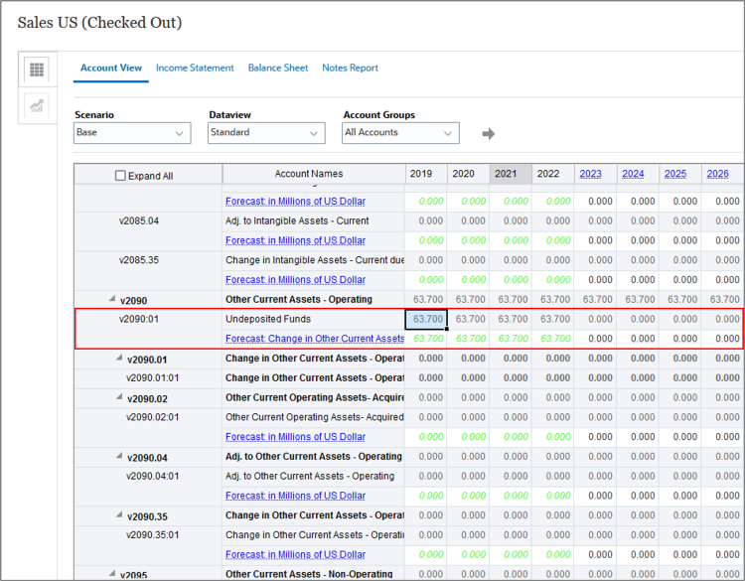This screenshot has height=581, width=745.
Task: Click the 2023 column header link
Action: tap(590, 174)
